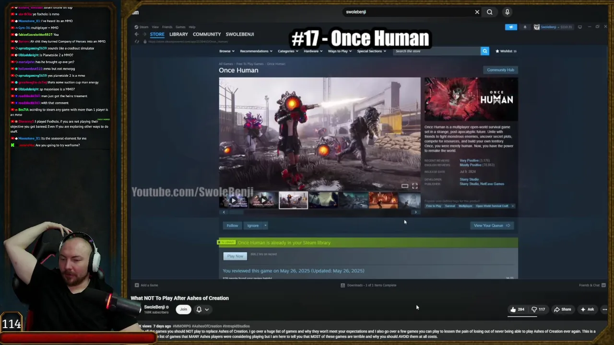Open the Steam STORE tab

pos(157,34)
